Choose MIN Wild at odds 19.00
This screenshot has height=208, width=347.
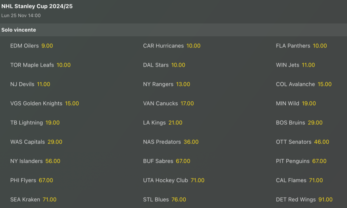295,103
